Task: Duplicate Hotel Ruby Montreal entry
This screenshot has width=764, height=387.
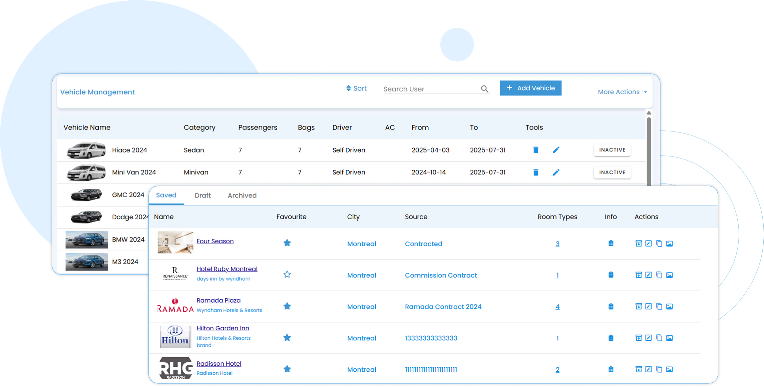Action: tap(659, 275)
